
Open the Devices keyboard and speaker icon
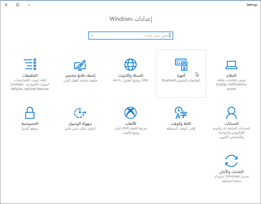point(181,64)
